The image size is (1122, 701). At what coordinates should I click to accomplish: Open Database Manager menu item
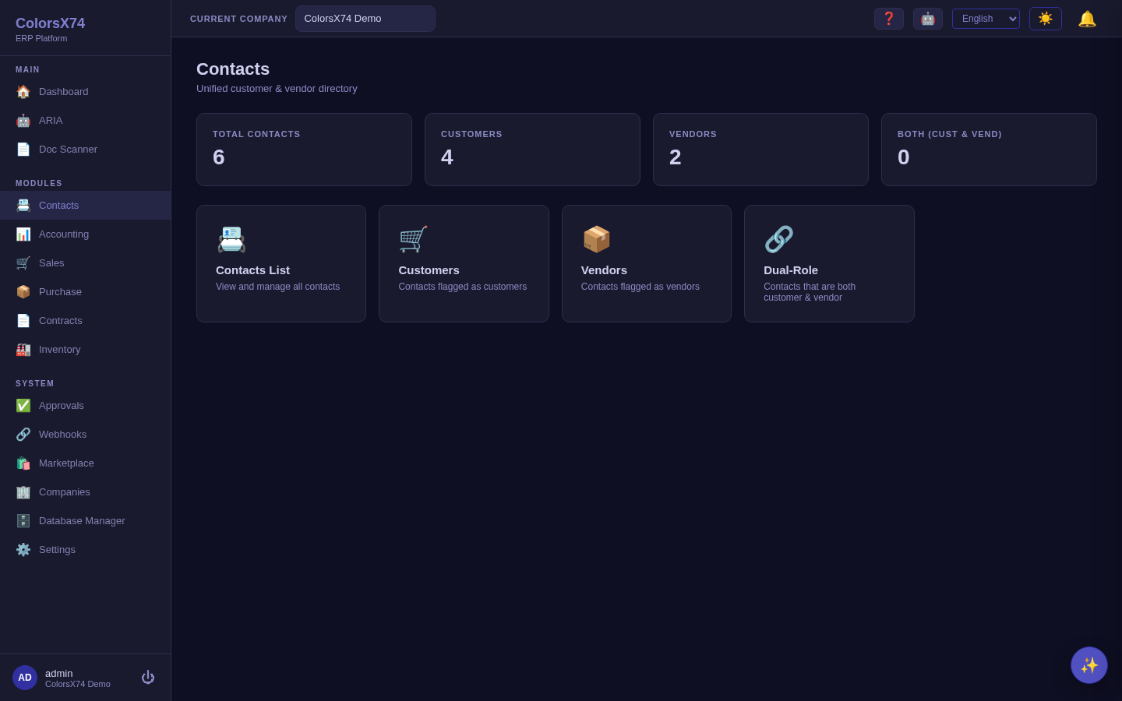click(x=86, y=521)
